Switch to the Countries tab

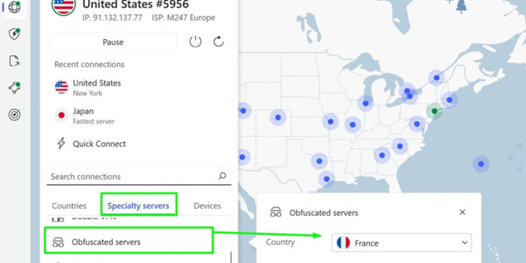(69, 206)
